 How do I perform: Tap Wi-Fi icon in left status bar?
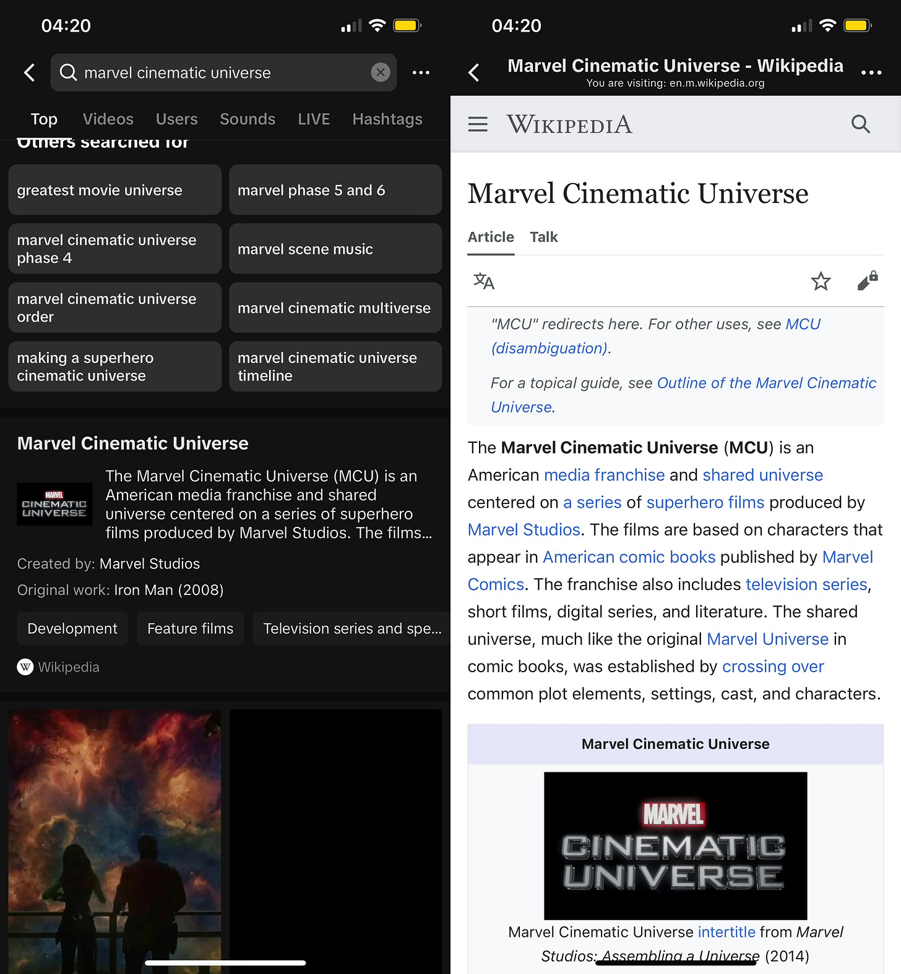377,25
